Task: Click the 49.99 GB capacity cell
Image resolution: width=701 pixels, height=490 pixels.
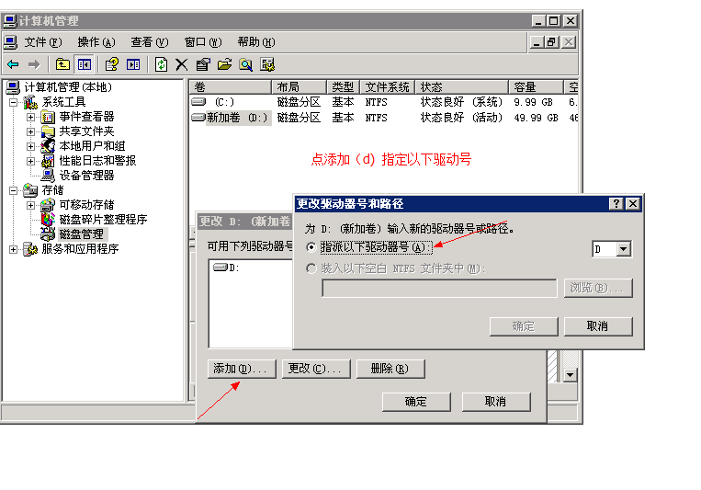Action: click(536, 118)
